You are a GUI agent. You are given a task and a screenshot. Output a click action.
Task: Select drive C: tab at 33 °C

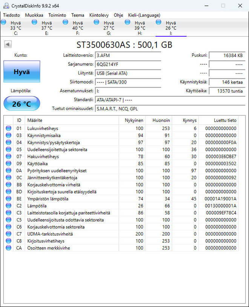click(x=15, y=28)
